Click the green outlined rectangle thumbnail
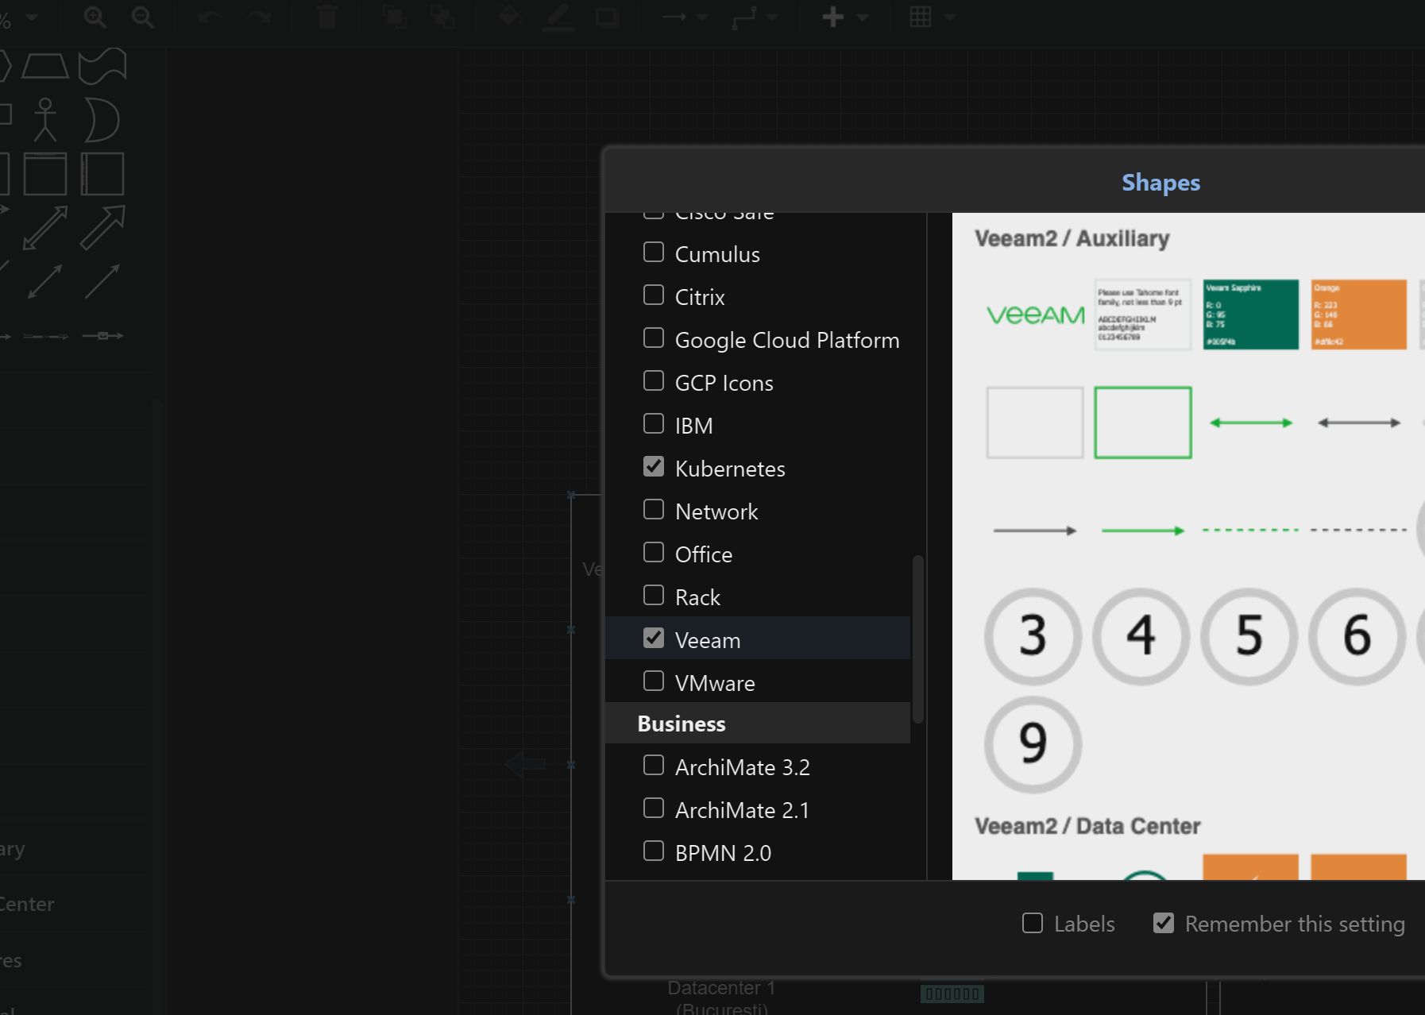The height and width of the screenshot is (1015, 1425). point(1143,423)
